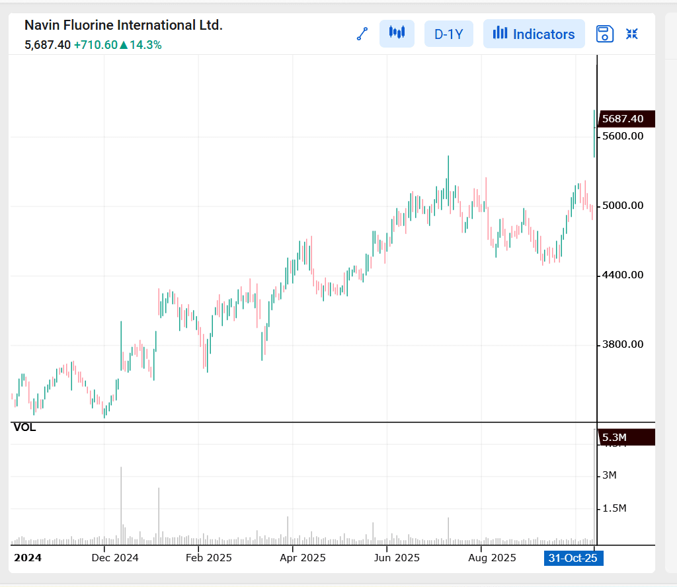Click the 5600.00 price axis label

623,136
